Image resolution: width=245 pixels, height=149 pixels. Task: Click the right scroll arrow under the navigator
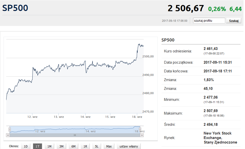pyautogui.click(x=142, y=135)
